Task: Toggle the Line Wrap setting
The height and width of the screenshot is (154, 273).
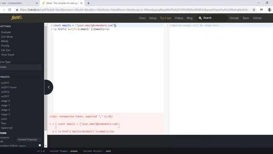Action: coord(7,37)
